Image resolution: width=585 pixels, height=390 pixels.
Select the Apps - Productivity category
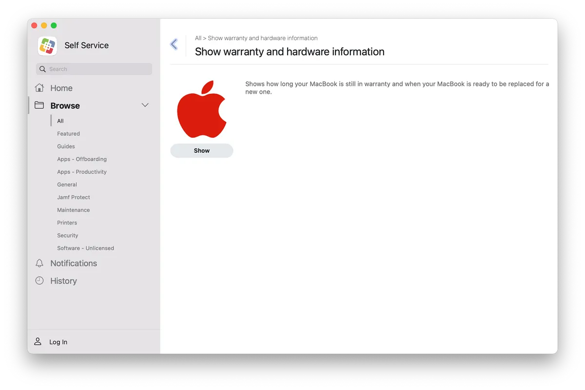82,172
